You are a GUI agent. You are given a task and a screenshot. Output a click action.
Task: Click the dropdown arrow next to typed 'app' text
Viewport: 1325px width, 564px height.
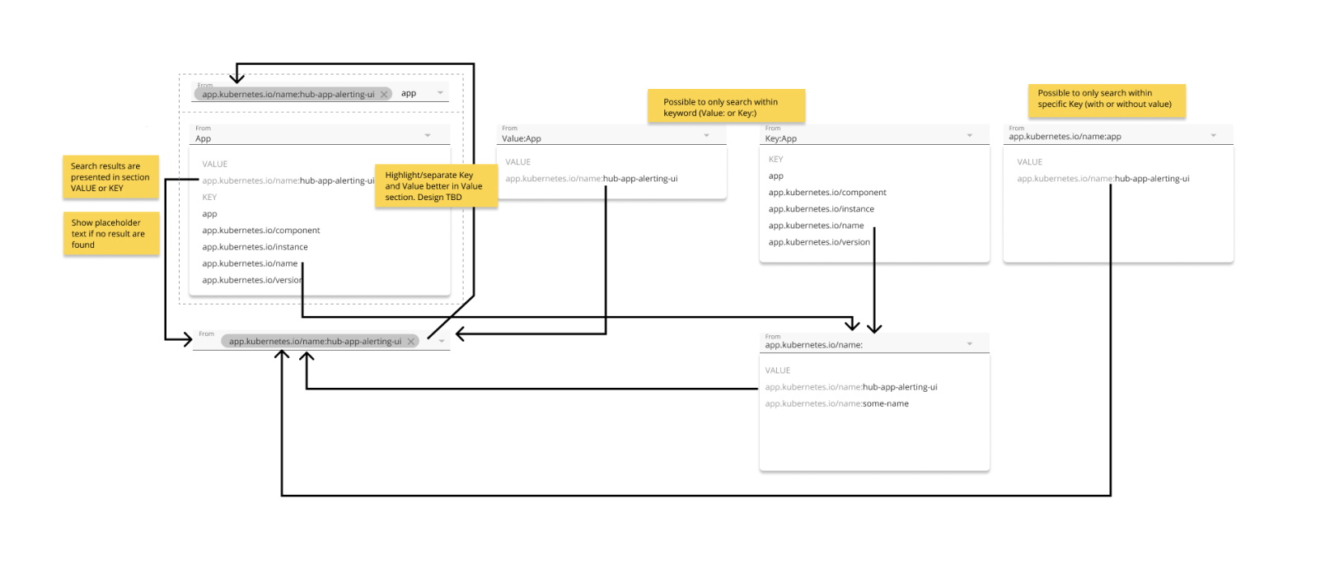[440, 93]
